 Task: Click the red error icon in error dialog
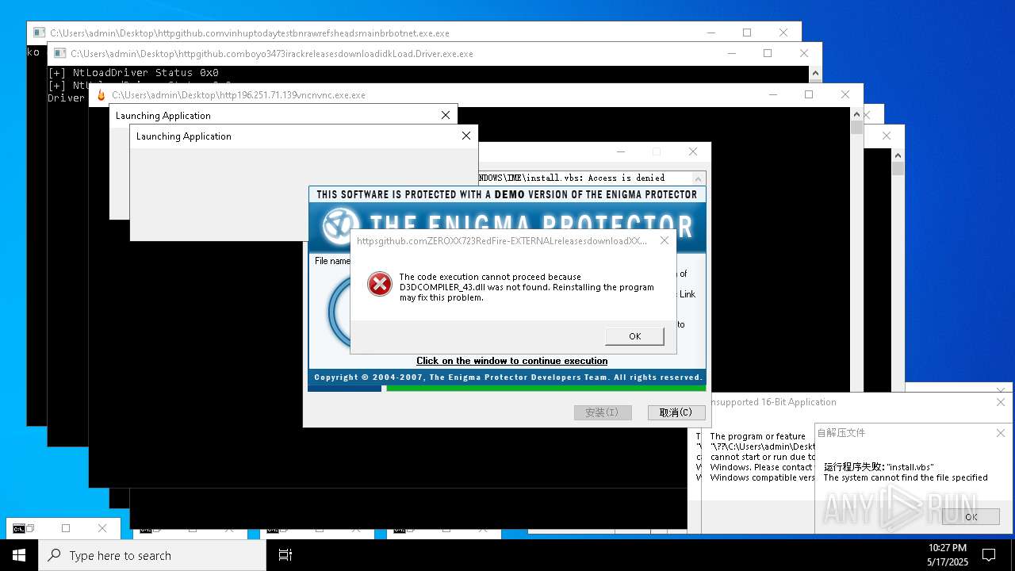(x=380, y=283)
